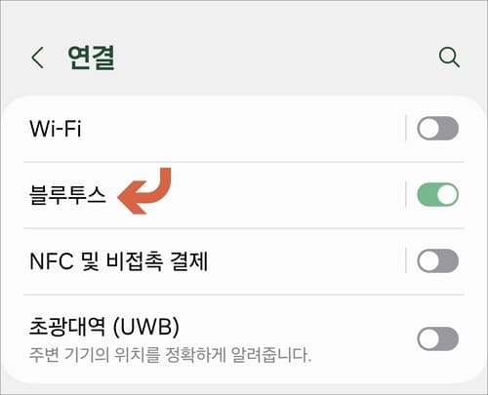Go back using the left chevron
The height and width of the screenshot is (395, 488).
[x=38, y=58]
